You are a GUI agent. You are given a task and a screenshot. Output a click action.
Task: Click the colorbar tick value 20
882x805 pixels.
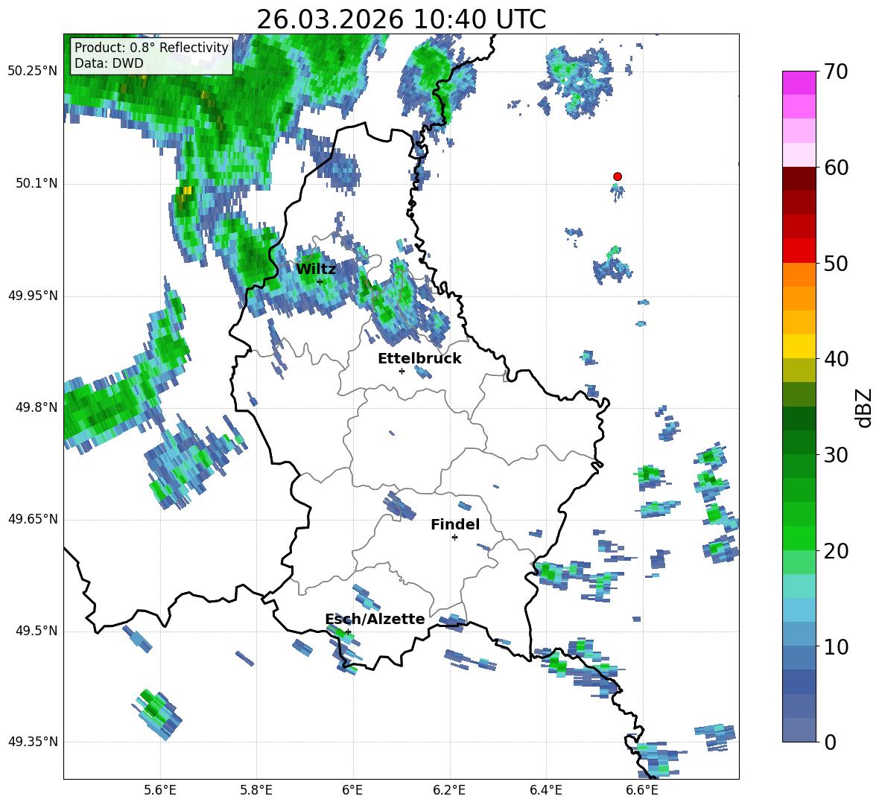(x=836, y=550)
